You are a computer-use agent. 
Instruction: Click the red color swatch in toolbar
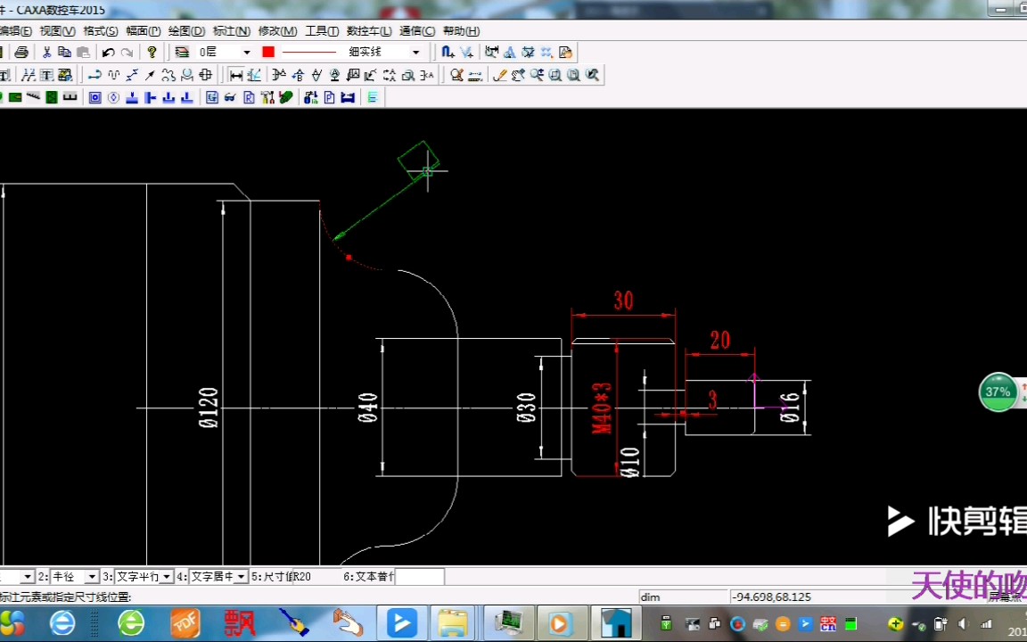[x=267, y=52]
